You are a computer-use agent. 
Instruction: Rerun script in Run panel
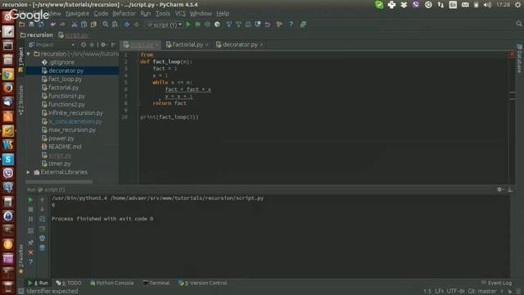click(x=30, y=200)
